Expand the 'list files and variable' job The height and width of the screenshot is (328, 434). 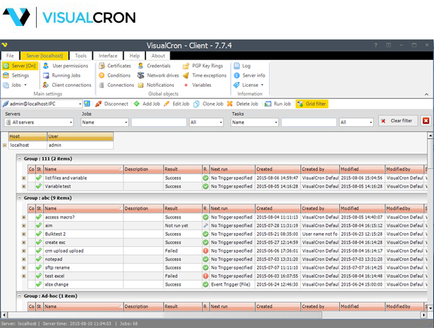pyautogui.click(x=24, y=178)
